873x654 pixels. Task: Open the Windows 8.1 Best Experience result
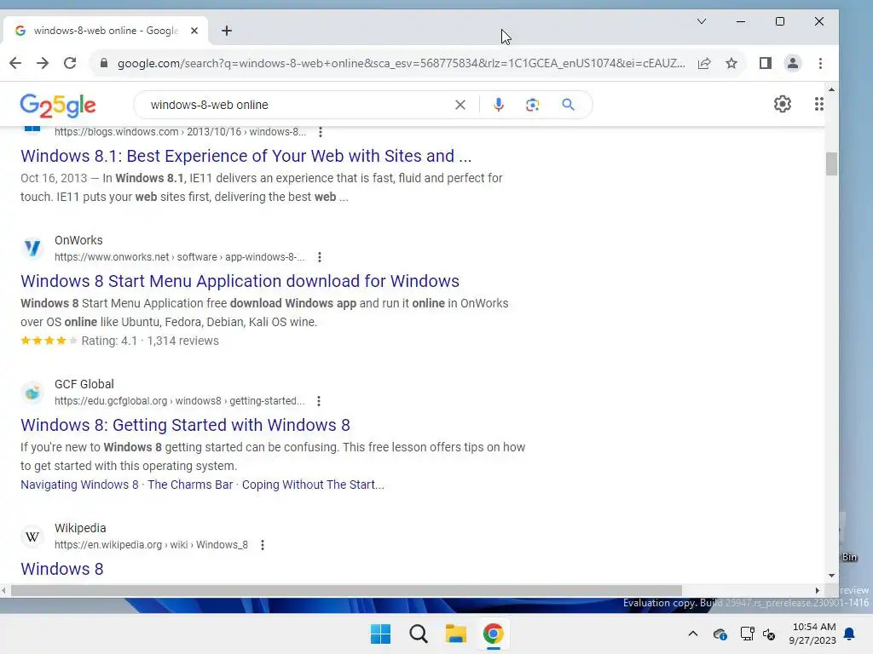click(246, 156)
